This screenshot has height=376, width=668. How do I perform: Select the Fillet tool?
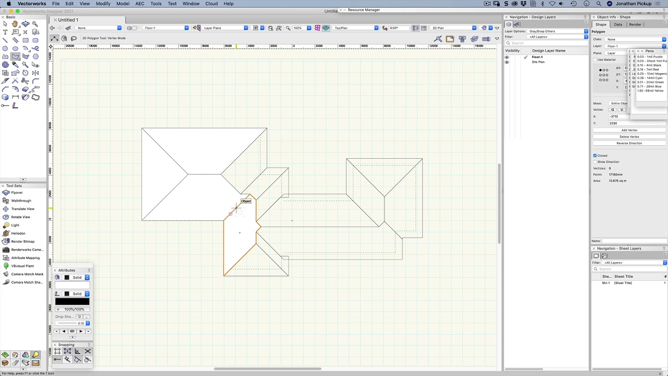tap(35, 81)
